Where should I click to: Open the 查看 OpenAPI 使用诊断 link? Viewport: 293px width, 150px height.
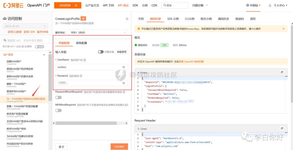[x=191, y=62]
